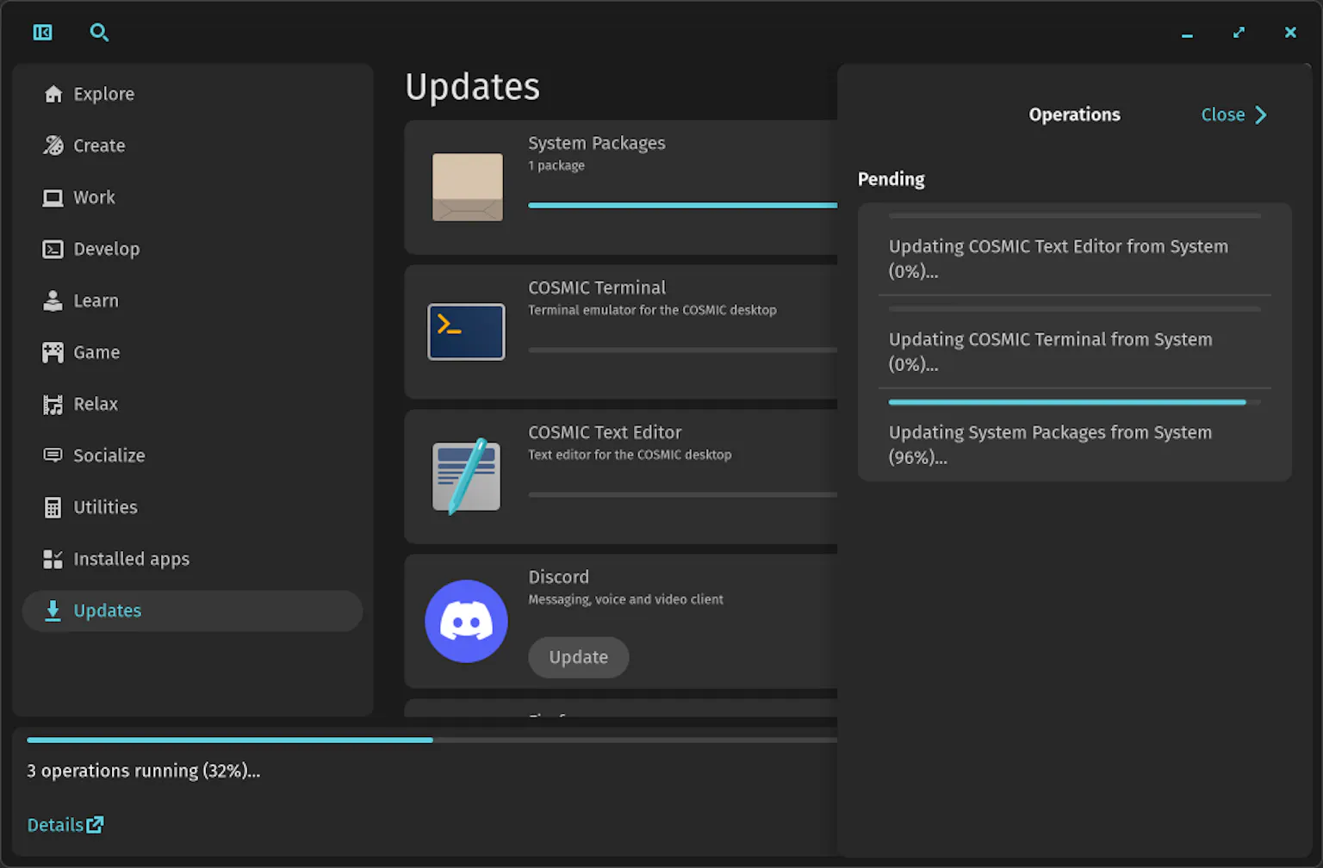Viewport: 1323px width, 868px height.
Task: Select the Game category icon
Action: point(53,352)
